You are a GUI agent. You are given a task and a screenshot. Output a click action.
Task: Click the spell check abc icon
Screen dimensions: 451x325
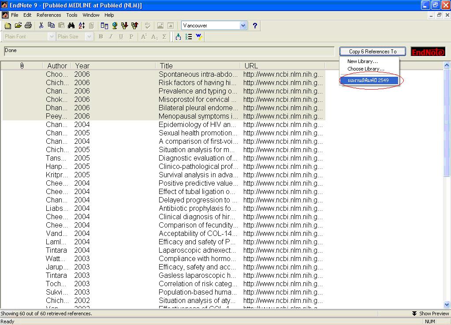148,26
